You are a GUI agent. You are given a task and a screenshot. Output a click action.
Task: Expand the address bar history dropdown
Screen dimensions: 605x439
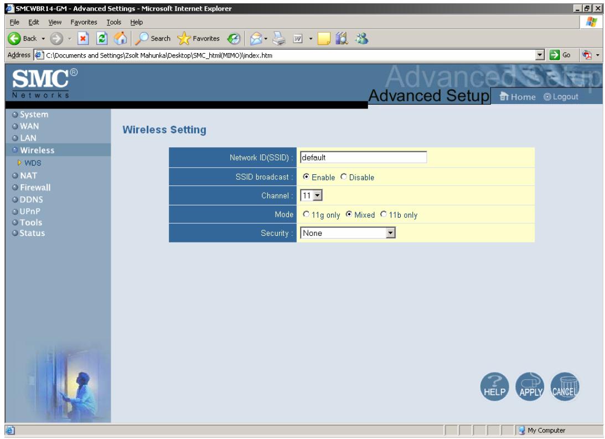coord(540,55)
